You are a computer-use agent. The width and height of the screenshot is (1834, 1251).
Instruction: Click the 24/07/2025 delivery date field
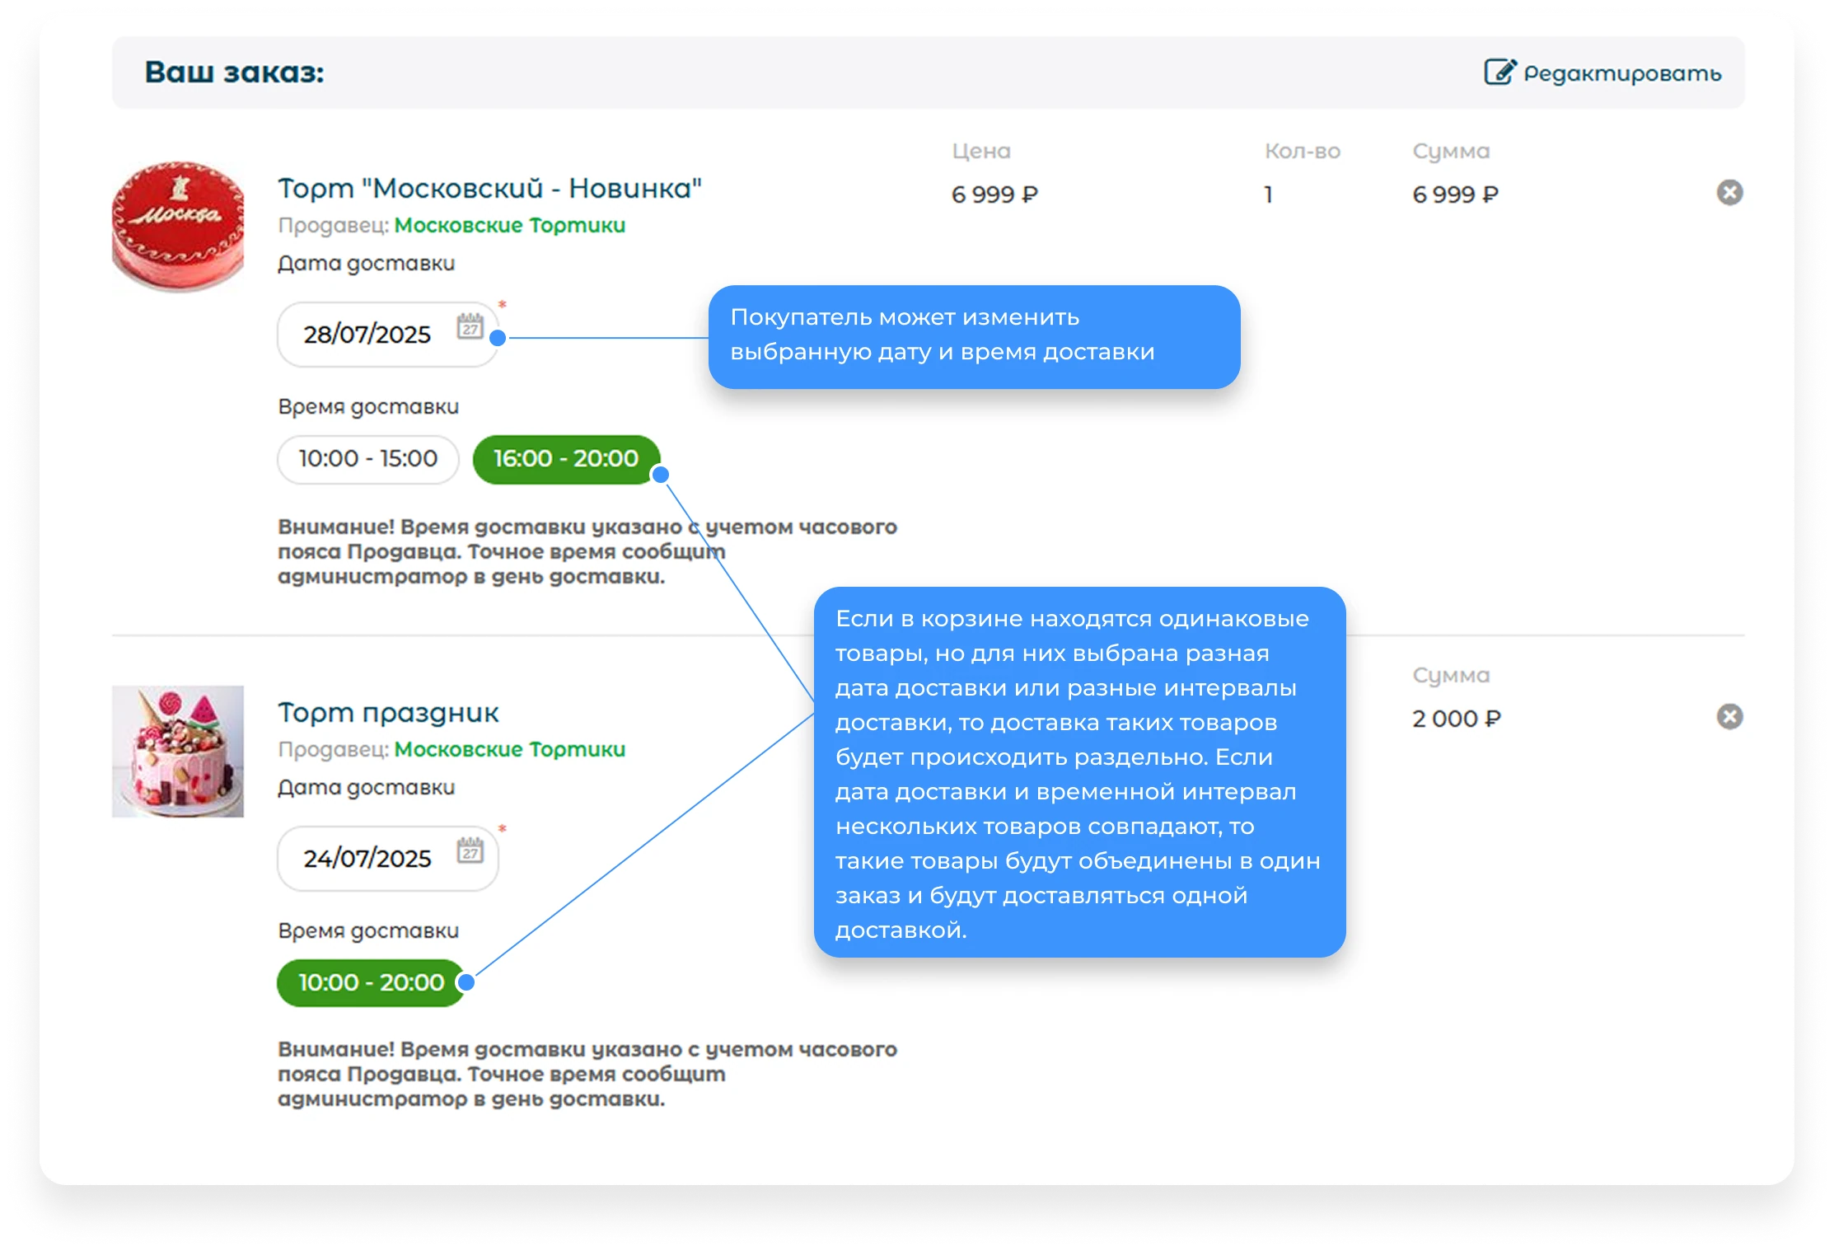[x=367, y=859]
